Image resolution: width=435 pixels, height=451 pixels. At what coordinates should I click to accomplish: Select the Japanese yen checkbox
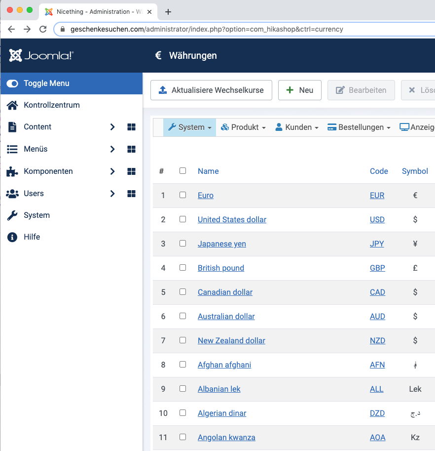tap(182, 243)
